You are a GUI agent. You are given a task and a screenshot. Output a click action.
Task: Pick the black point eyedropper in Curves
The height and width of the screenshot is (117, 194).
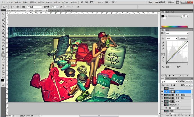163,43
